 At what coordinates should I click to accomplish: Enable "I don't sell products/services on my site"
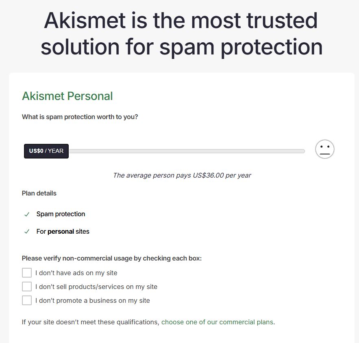26,287
